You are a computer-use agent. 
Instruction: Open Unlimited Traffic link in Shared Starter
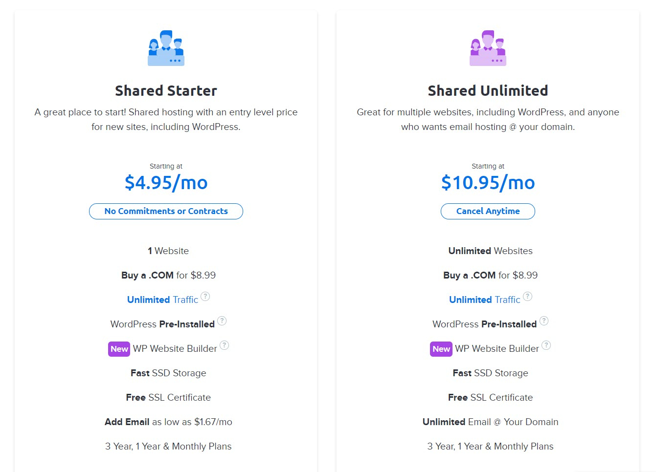(x=162, y=300)
